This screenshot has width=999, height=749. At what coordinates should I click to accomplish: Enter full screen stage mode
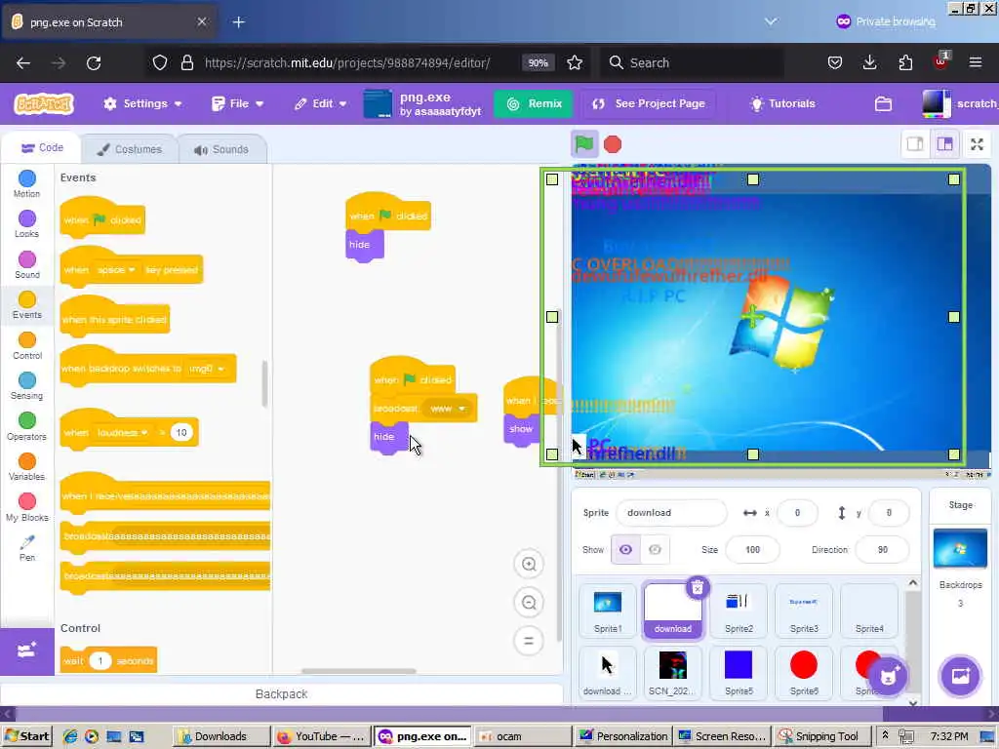pyautogui.click(x=977, y=144)
